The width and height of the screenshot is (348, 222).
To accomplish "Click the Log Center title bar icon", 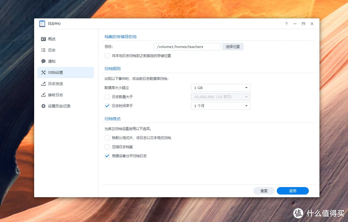I will tap(42, 24).
